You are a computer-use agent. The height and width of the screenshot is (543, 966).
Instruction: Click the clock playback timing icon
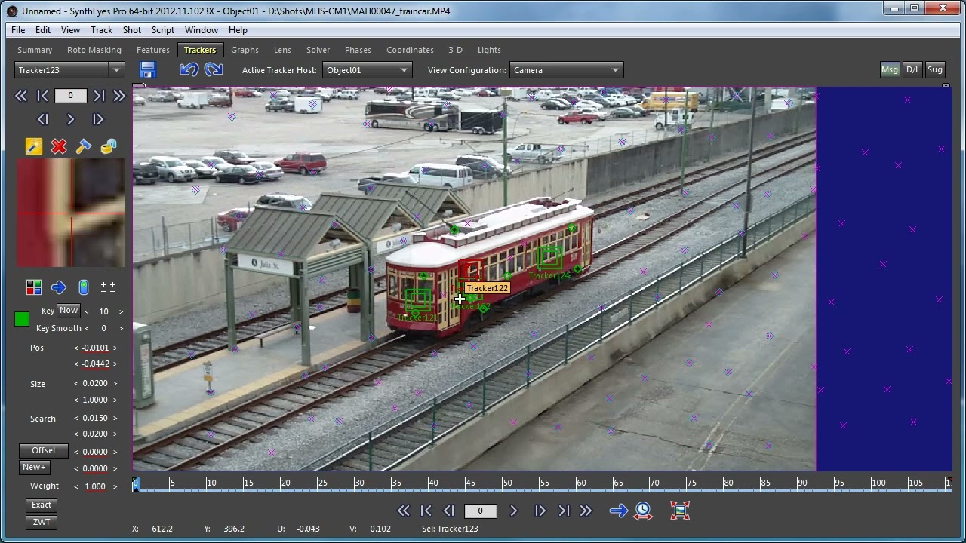tap(643, 511)
